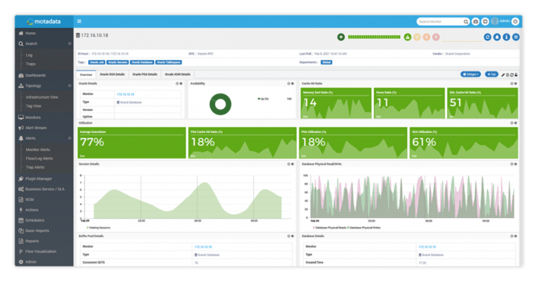Image resolution: width=538 pixels, height=281 pixels.
Task: Collapse the Search section in sidebar
Action: coord(69,44)
